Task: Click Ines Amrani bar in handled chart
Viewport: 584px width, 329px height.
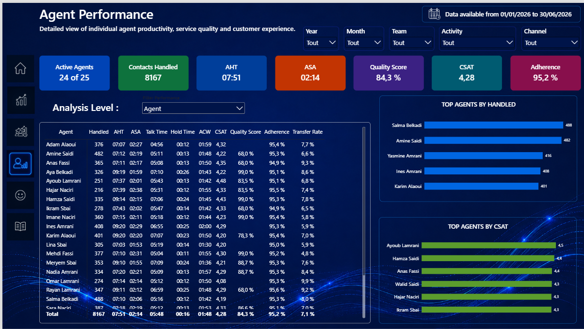Action: point(481,171)
